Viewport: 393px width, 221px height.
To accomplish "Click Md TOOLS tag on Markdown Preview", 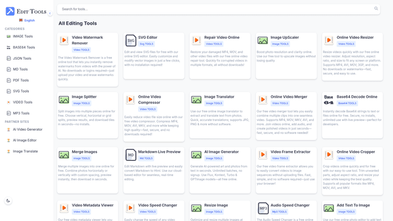I will [146, 158].
